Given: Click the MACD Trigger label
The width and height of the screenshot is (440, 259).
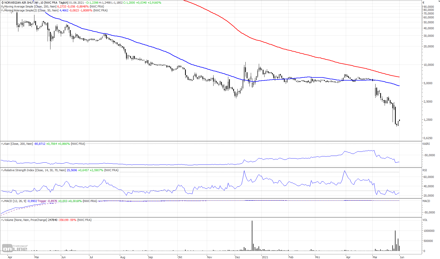Looking at the screenshot, I should click(x=42, y=201).
